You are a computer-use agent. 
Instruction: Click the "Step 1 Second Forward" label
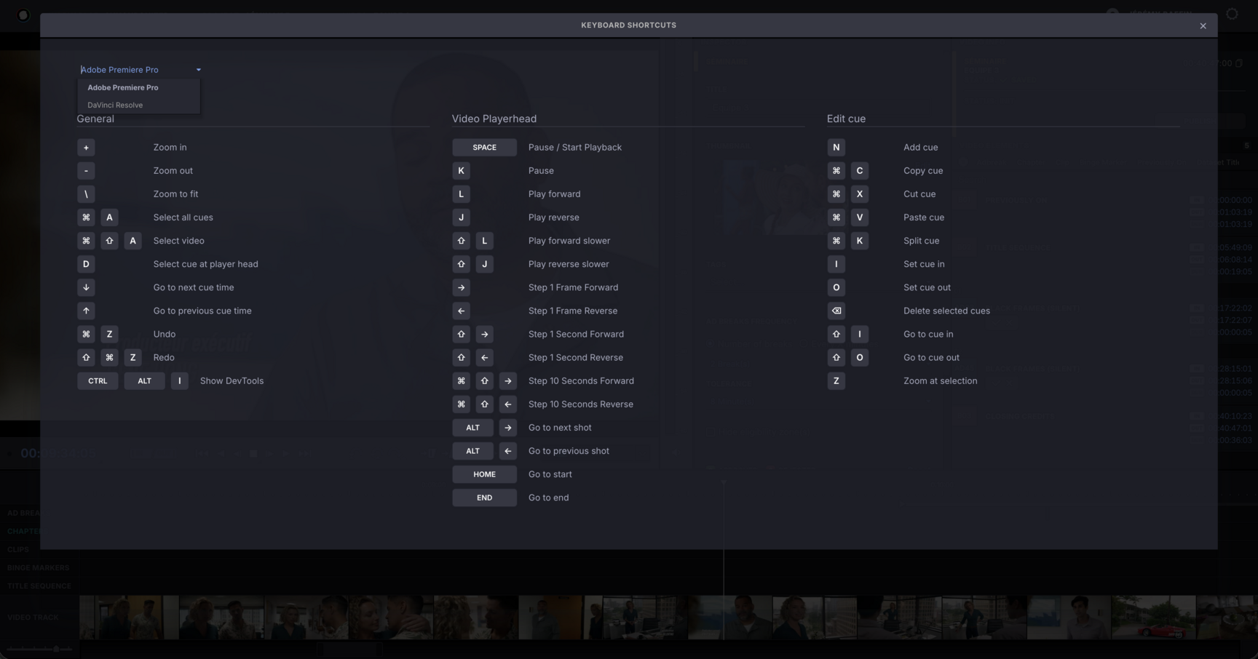576,334
